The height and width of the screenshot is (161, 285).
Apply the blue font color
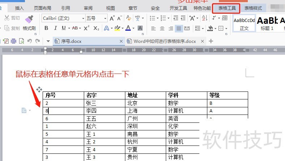click(x=128, y=28)
